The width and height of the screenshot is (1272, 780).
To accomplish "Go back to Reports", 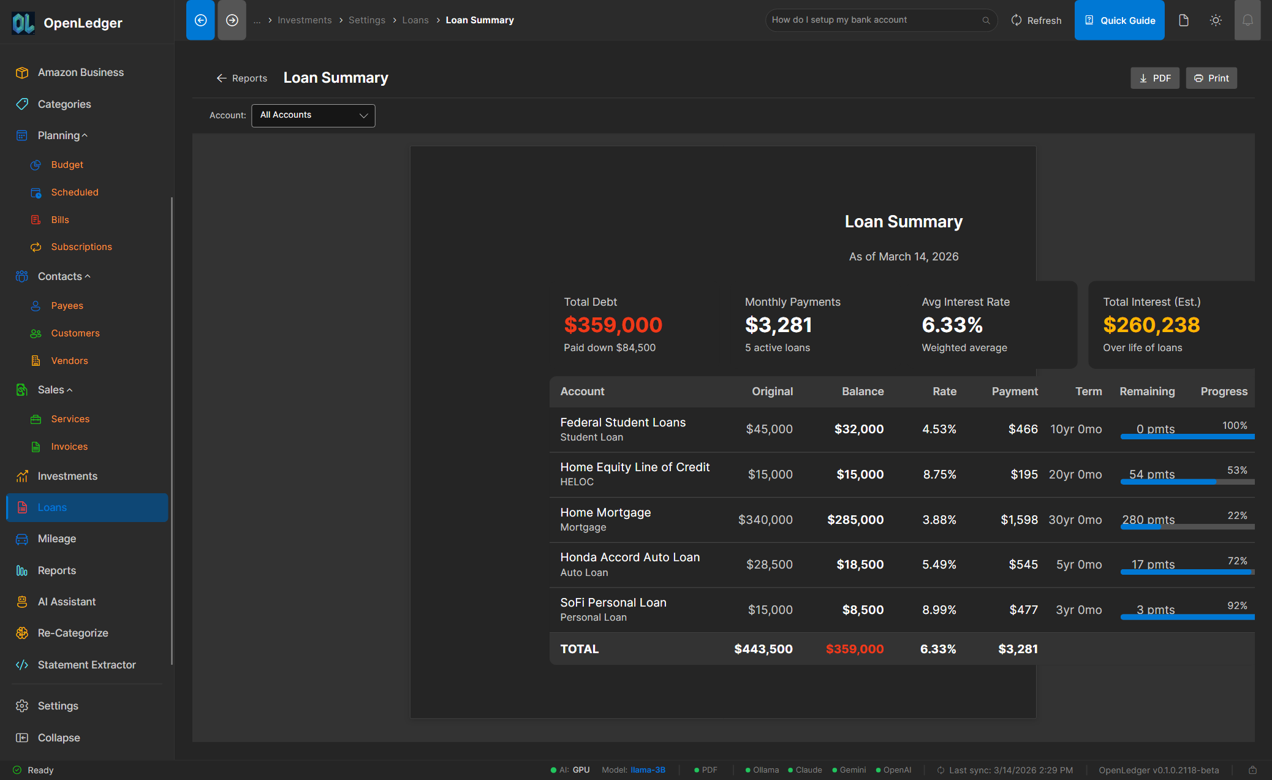I will click(x=241, y=78).
